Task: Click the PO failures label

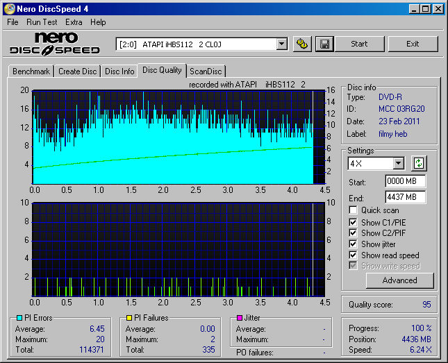Action: (255, 353)
